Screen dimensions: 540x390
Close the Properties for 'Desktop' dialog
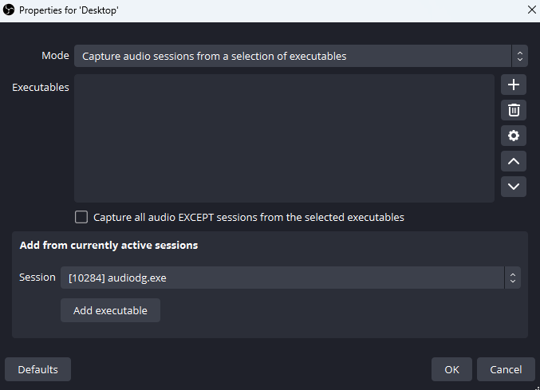point(532,10)
